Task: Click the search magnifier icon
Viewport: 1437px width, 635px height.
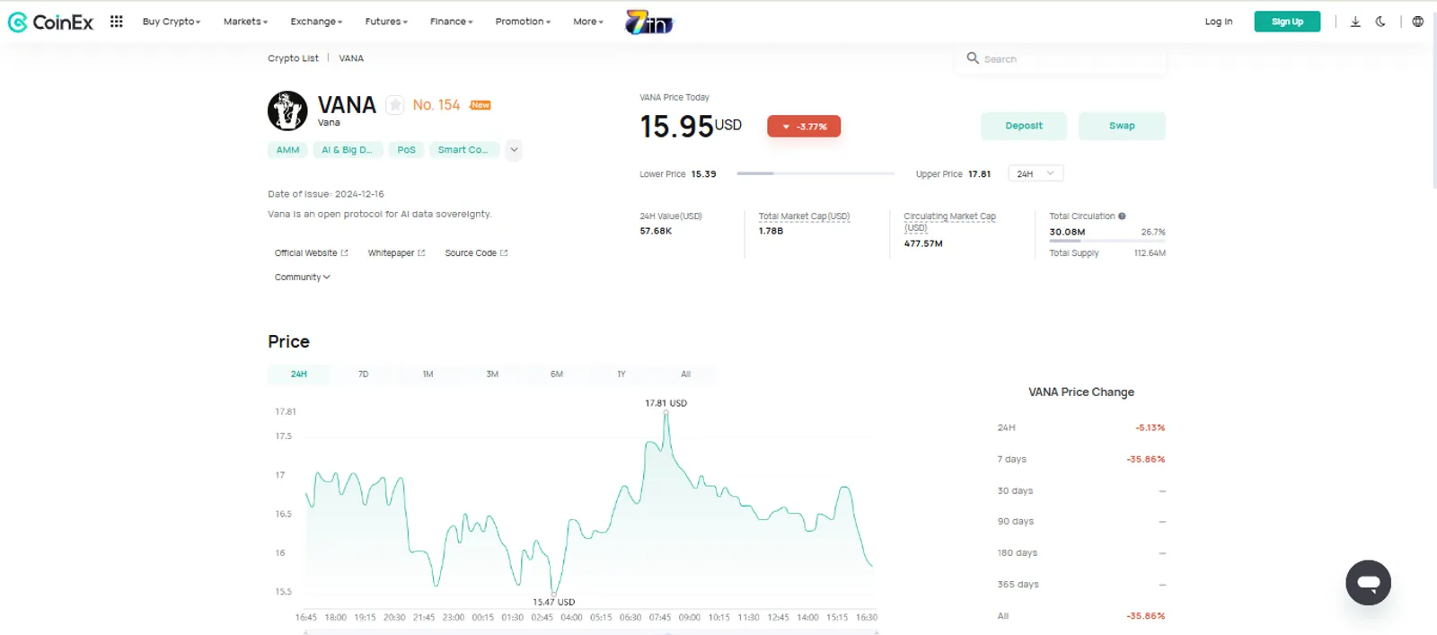Action: tap(973, 58)
